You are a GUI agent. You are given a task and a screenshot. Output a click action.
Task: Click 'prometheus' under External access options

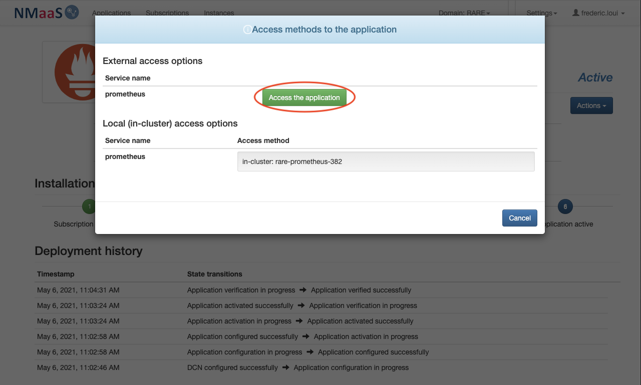pyautogui.click(x=125, y=94)
